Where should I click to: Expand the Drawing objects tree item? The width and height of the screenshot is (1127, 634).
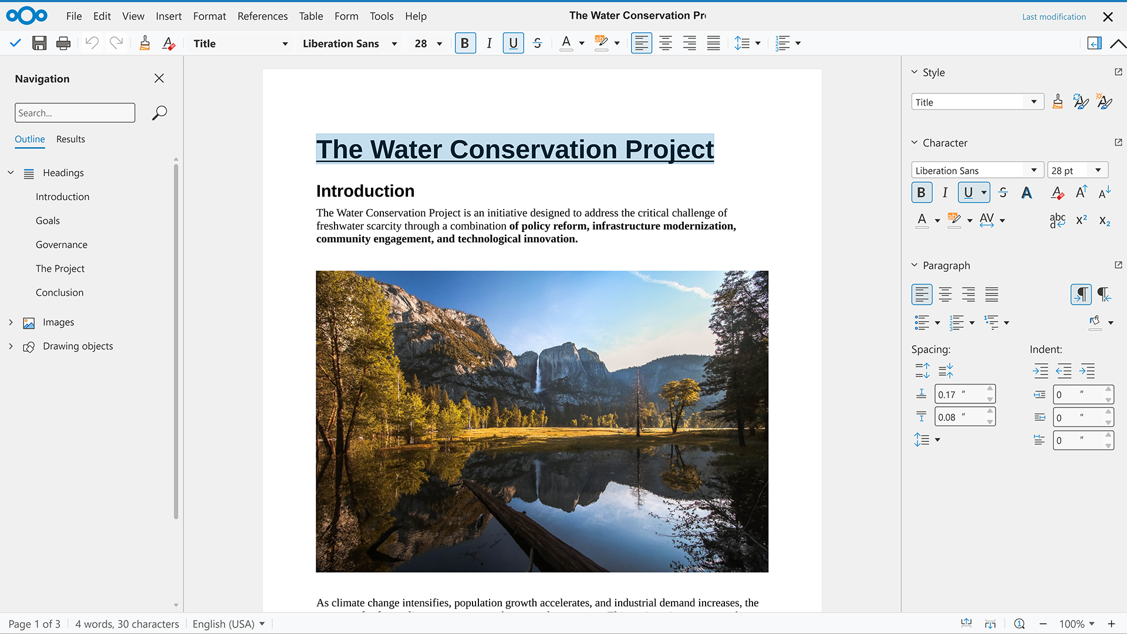[x=11, y=346]
